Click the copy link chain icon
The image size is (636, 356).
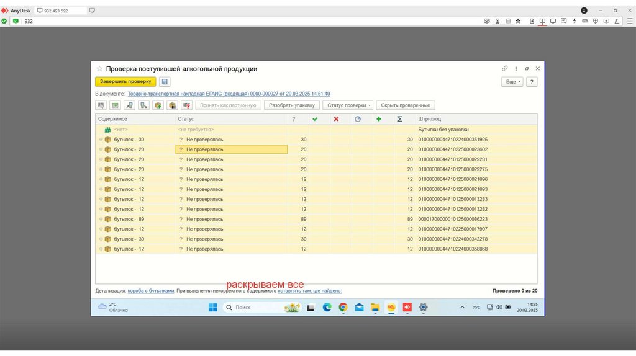(x=504, y=69)
